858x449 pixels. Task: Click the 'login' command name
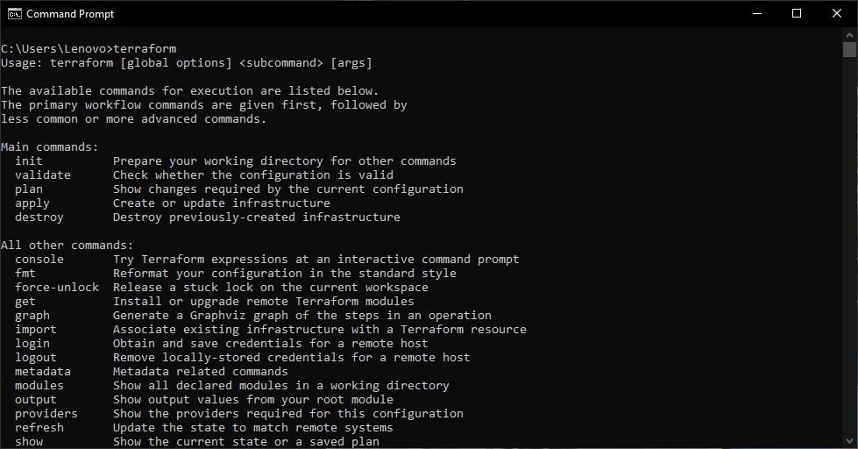tap(32, 344)
